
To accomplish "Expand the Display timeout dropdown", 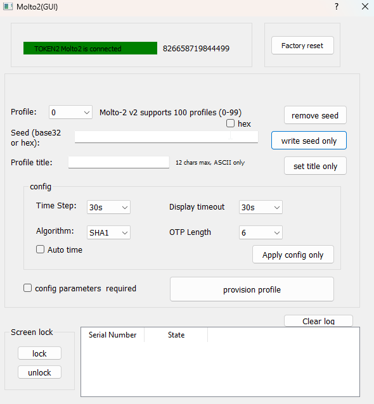I will coord(261,207).
